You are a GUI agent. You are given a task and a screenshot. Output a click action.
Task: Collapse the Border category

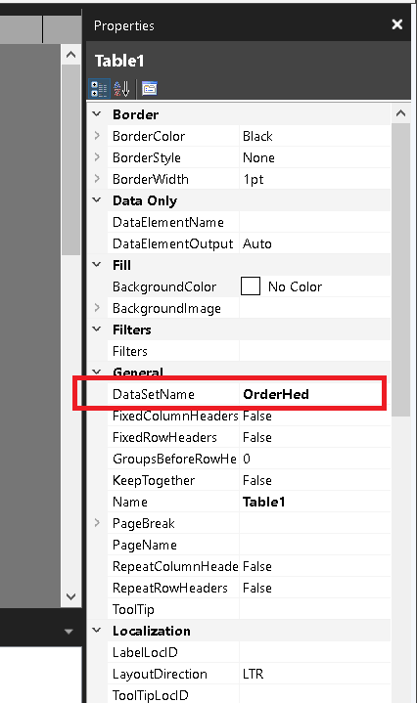point(97,114)
